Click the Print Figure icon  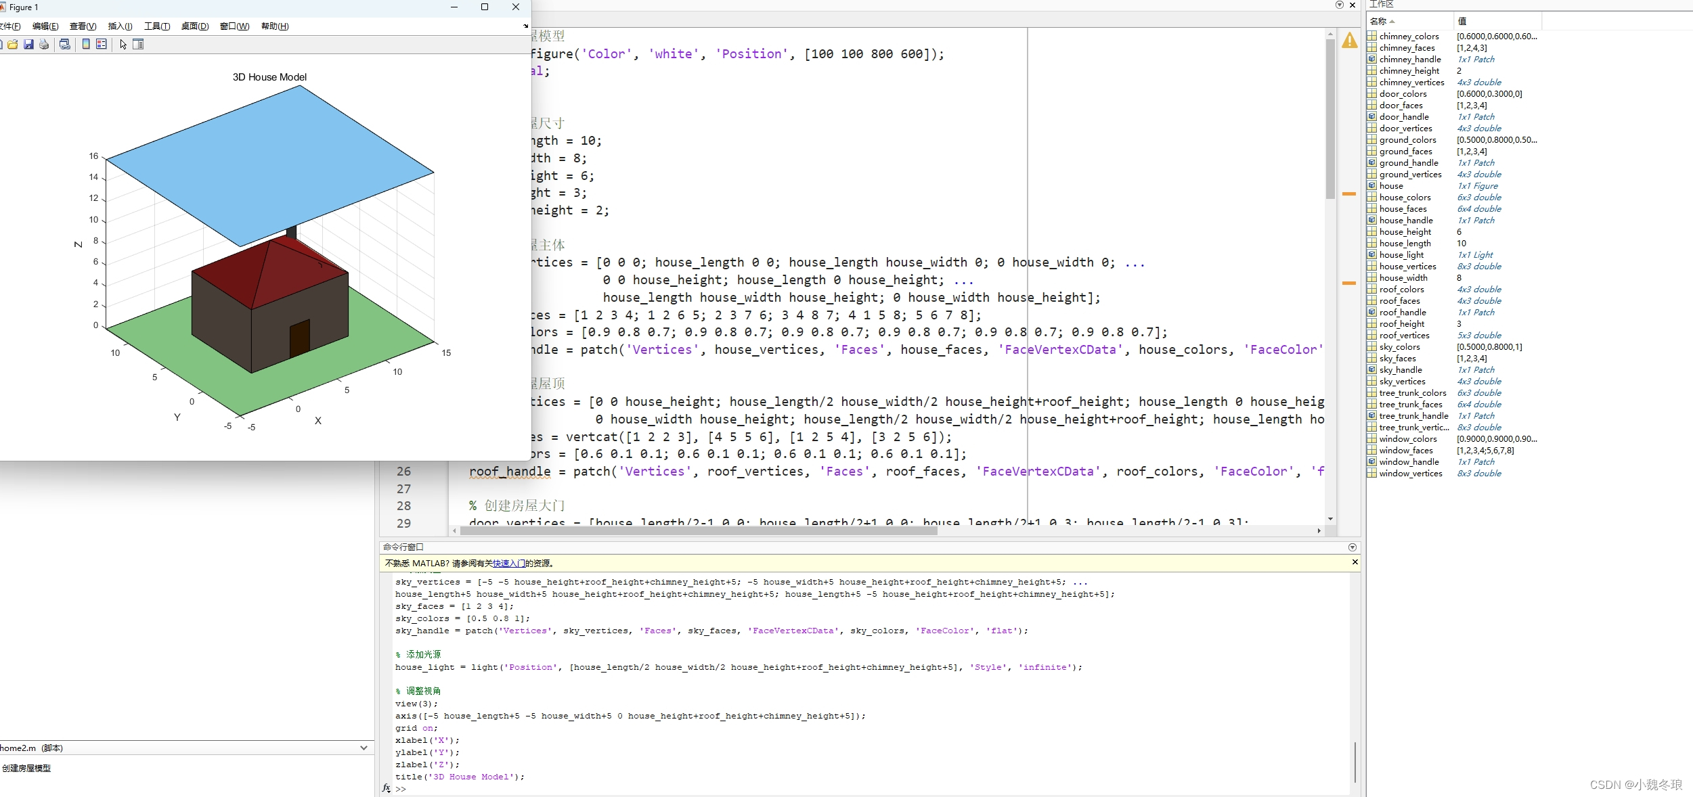44,45
